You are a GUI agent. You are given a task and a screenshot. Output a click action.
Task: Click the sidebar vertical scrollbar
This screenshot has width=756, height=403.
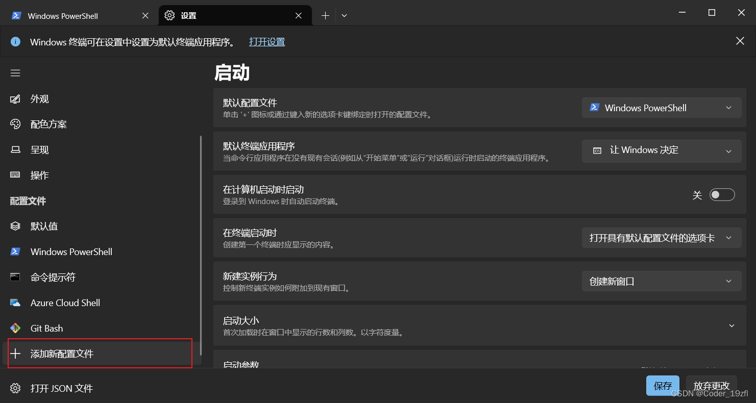(x=201, y=245)
